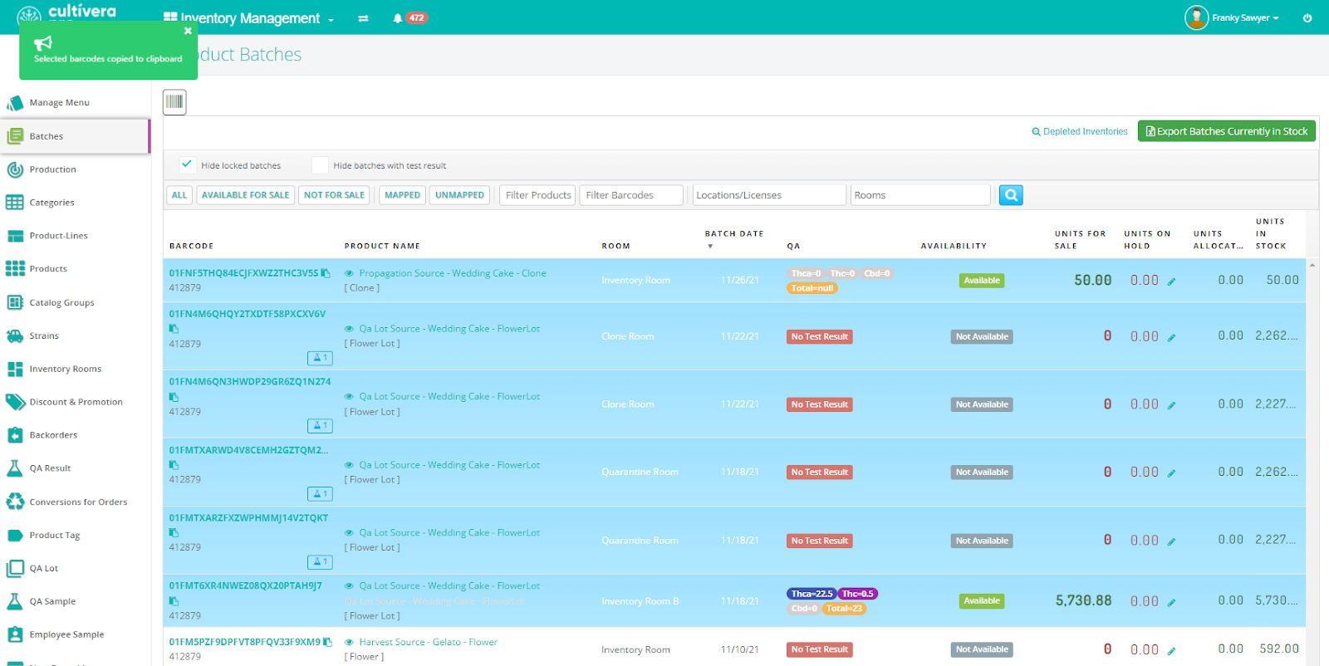The image size is (1329, 666).
Task: Click sample flask badge under 01FN4M6QHQY2TXDTF58PXCXV6V
Action: [x=320, y=358]
